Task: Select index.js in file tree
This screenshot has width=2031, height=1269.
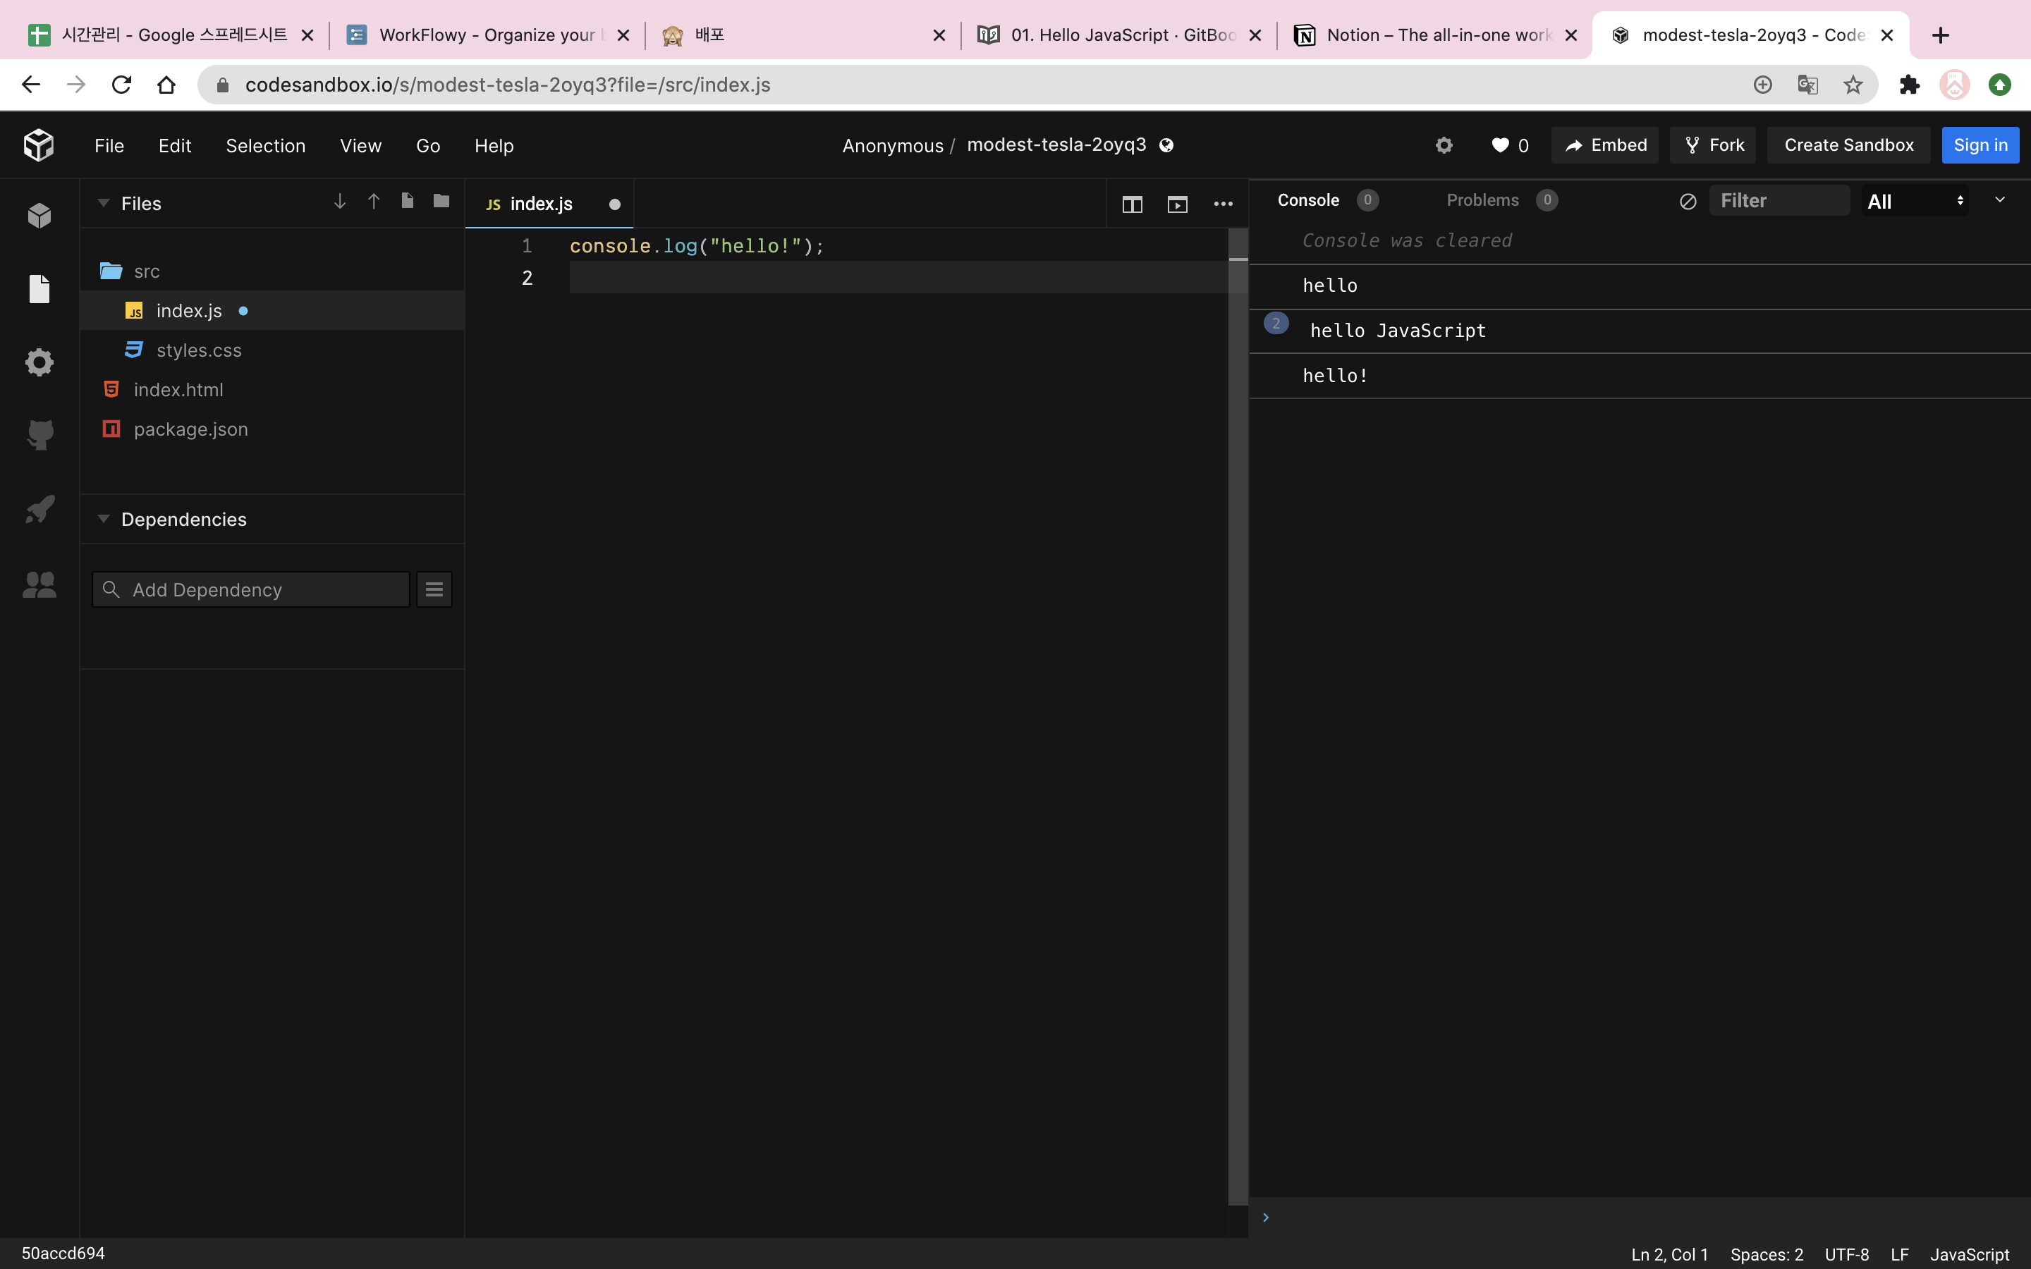Action: (x=272, y=310)
